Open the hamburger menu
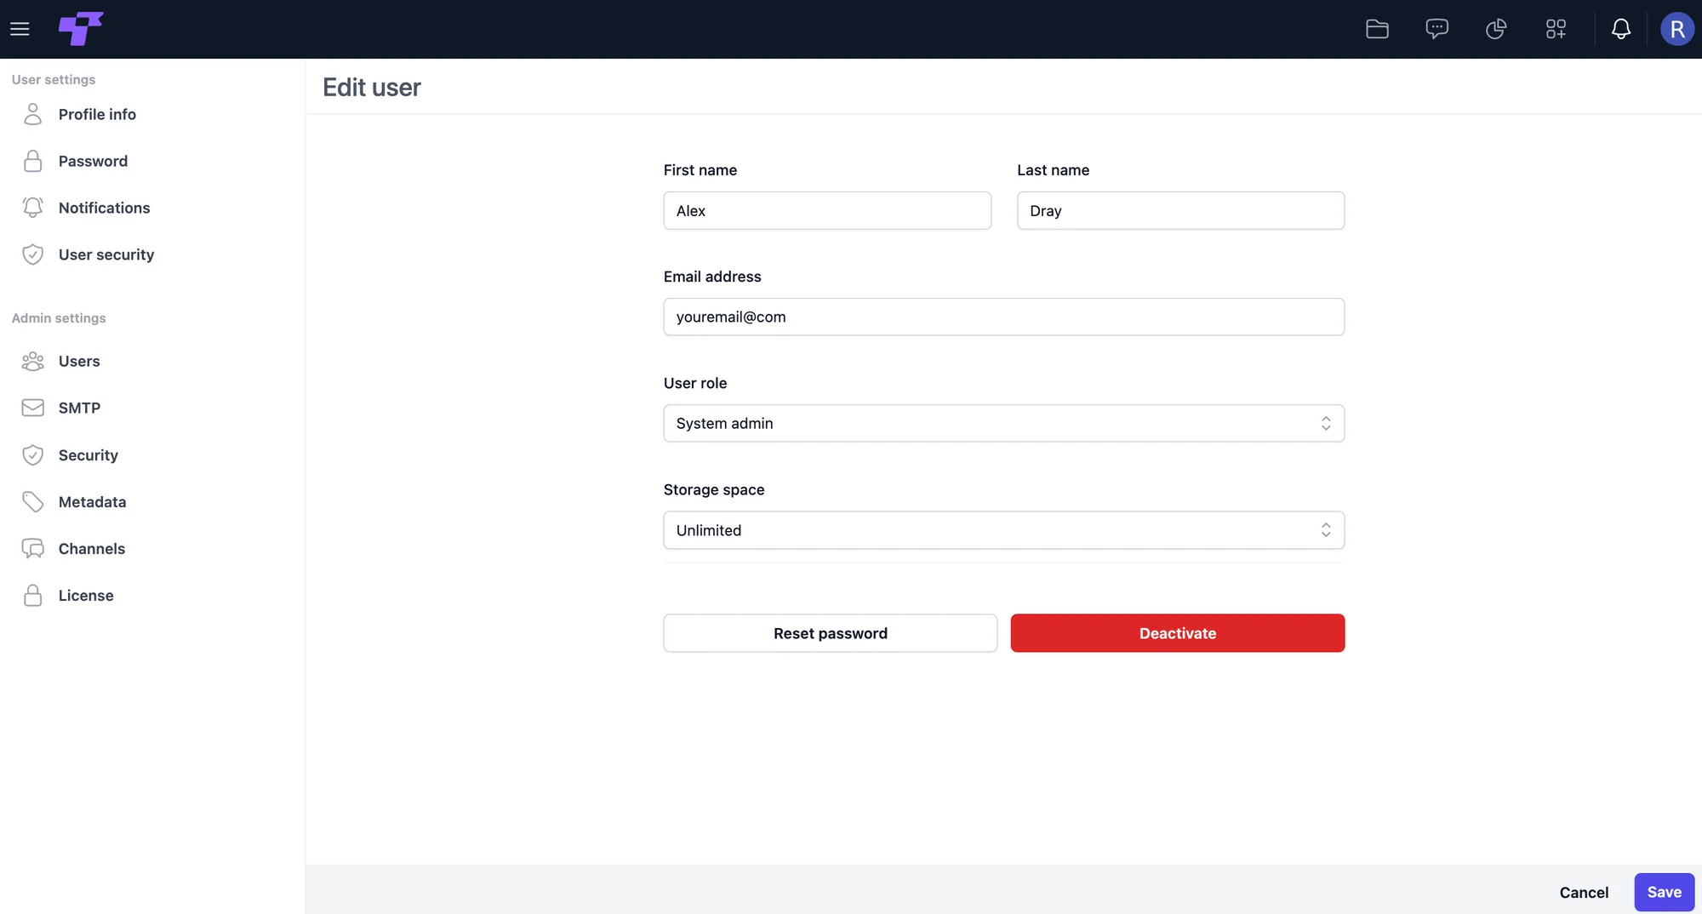 20,29
